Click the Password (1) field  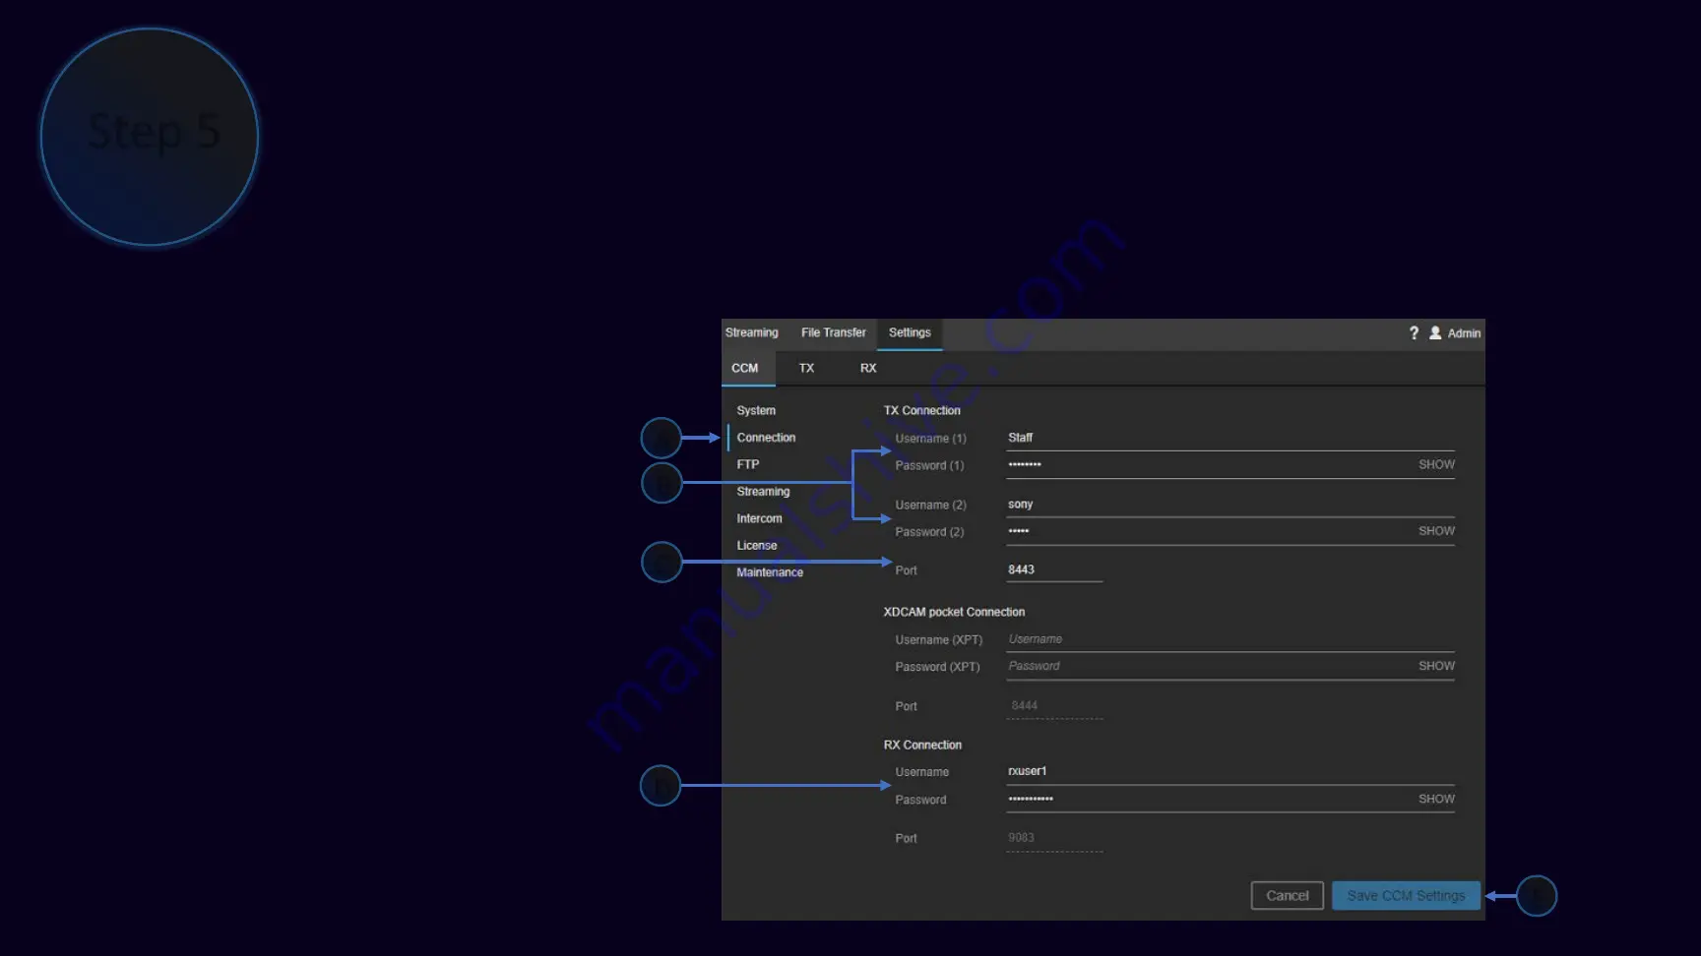(1208, 465)
